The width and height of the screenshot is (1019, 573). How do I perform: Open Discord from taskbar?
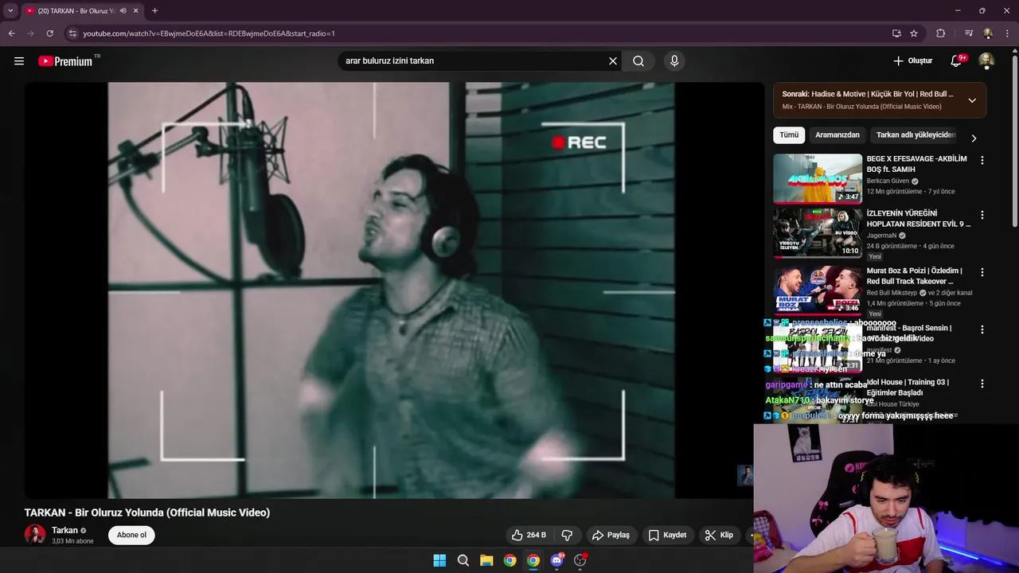(x=556, y=560)
